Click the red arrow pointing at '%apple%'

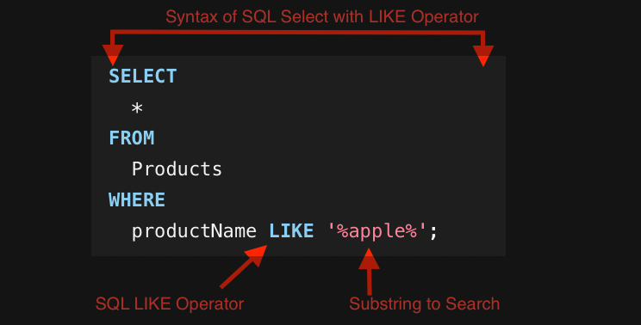[x=369, y=272]
